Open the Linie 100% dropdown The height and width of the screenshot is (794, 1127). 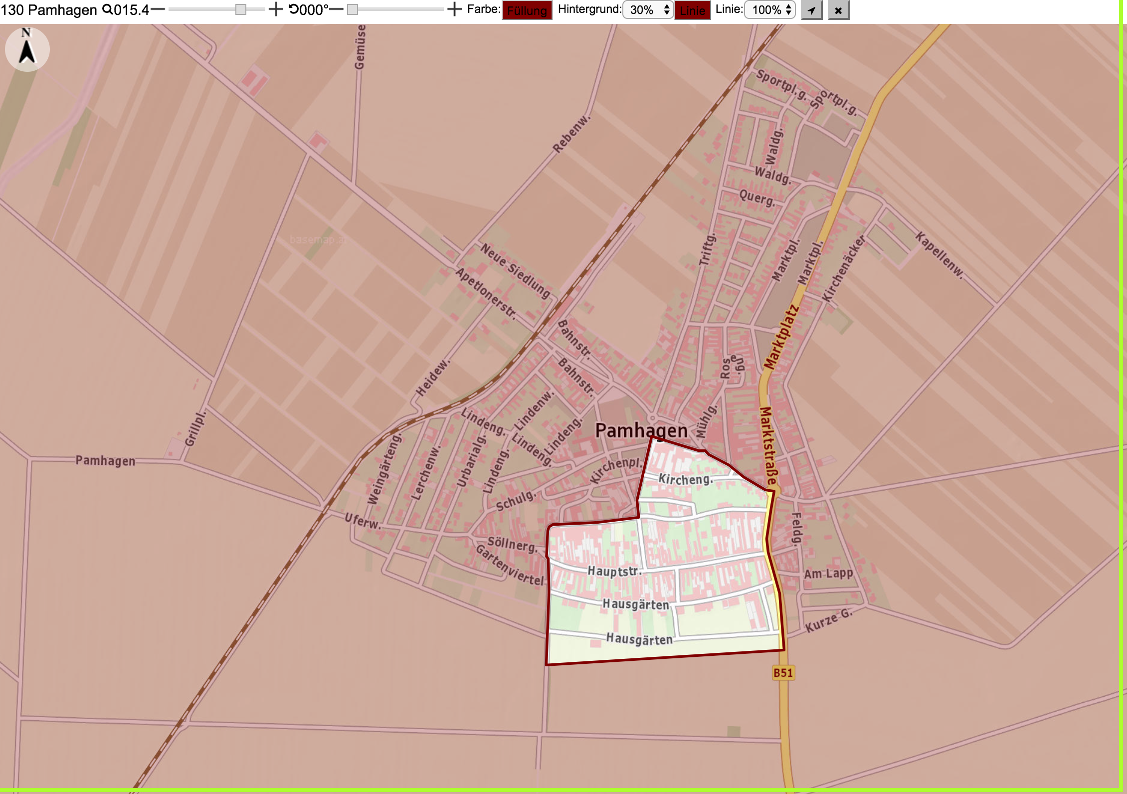tap(770, 10)
